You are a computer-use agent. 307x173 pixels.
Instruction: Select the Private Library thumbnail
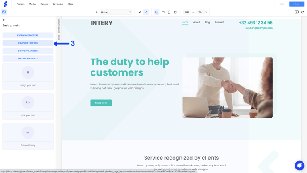(28, 136)
